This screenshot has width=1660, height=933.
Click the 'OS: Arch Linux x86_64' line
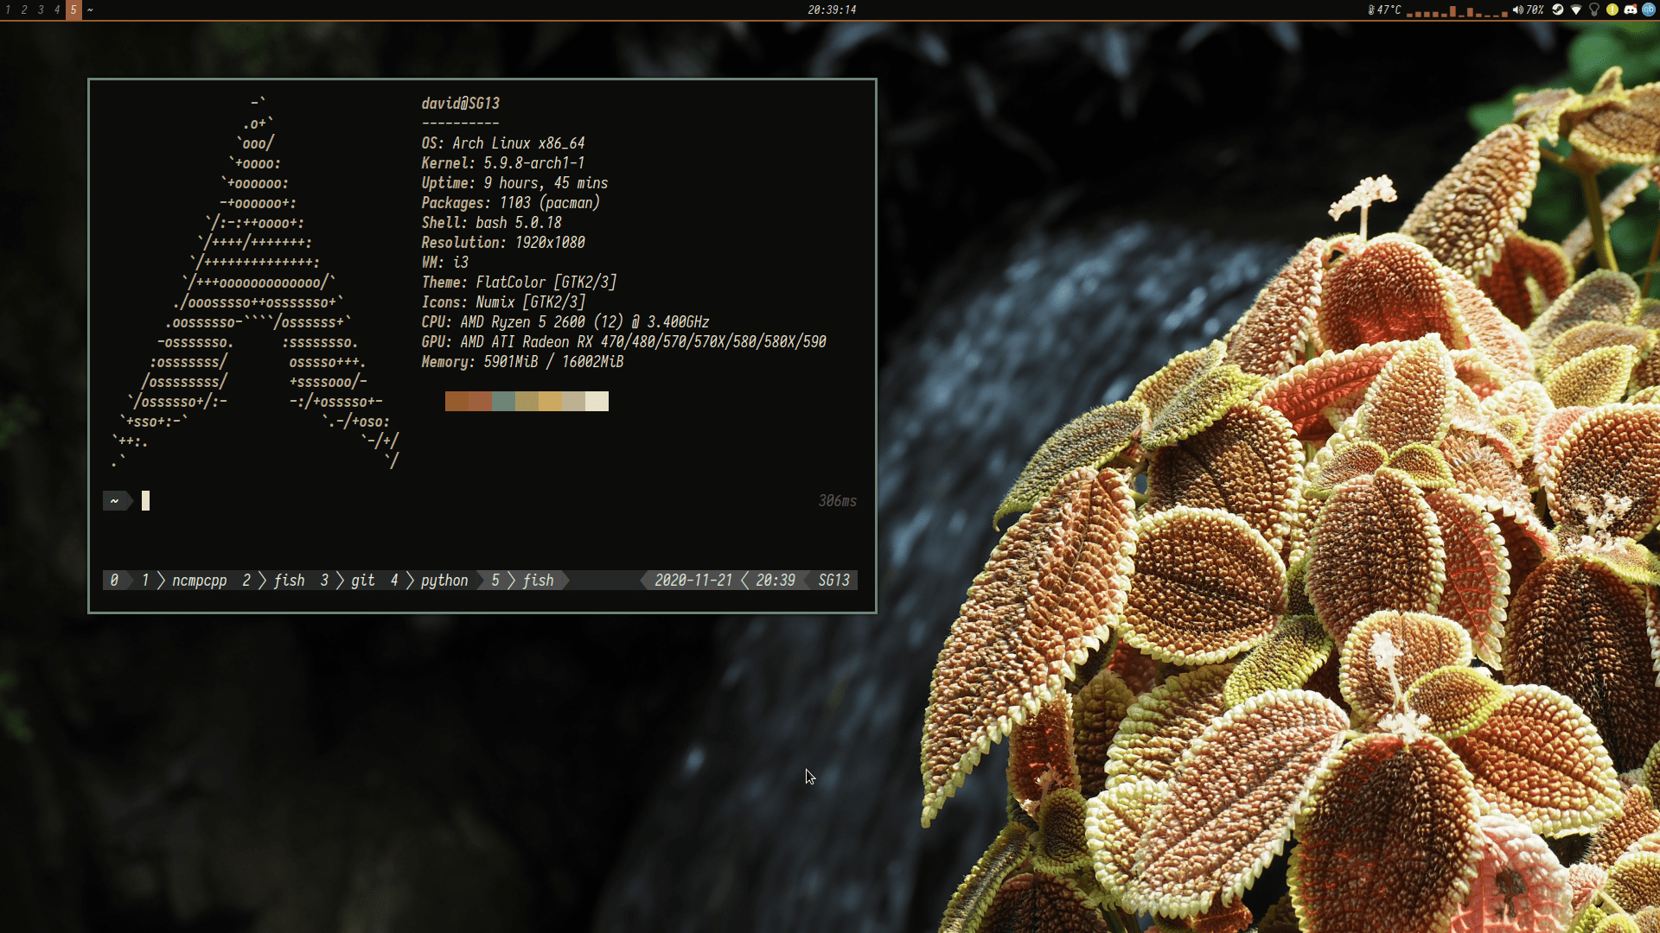coord(503,143)
